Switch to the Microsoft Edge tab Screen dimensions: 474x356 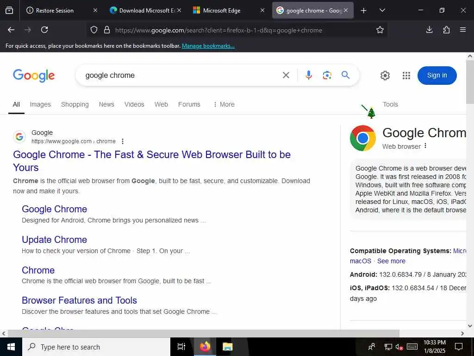tap(222, 11)
